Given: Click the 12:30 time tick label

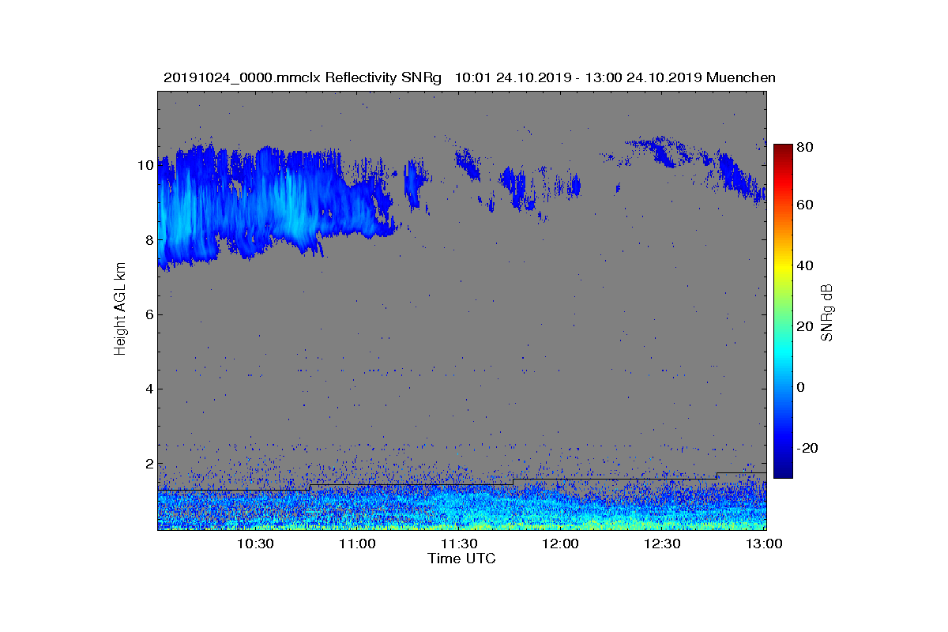Looking at the screenshot, I should [663, 544].
